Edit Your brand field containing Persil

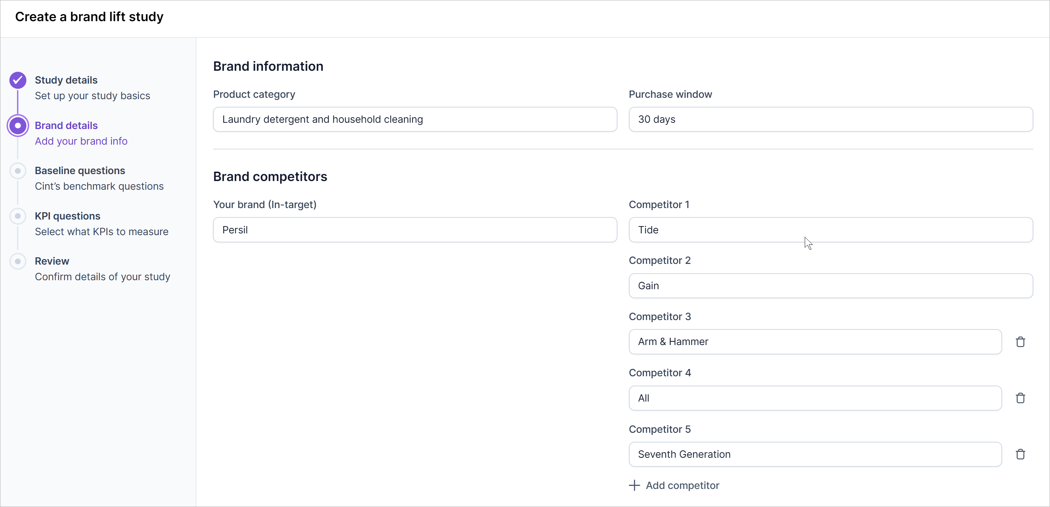[415, 230]
